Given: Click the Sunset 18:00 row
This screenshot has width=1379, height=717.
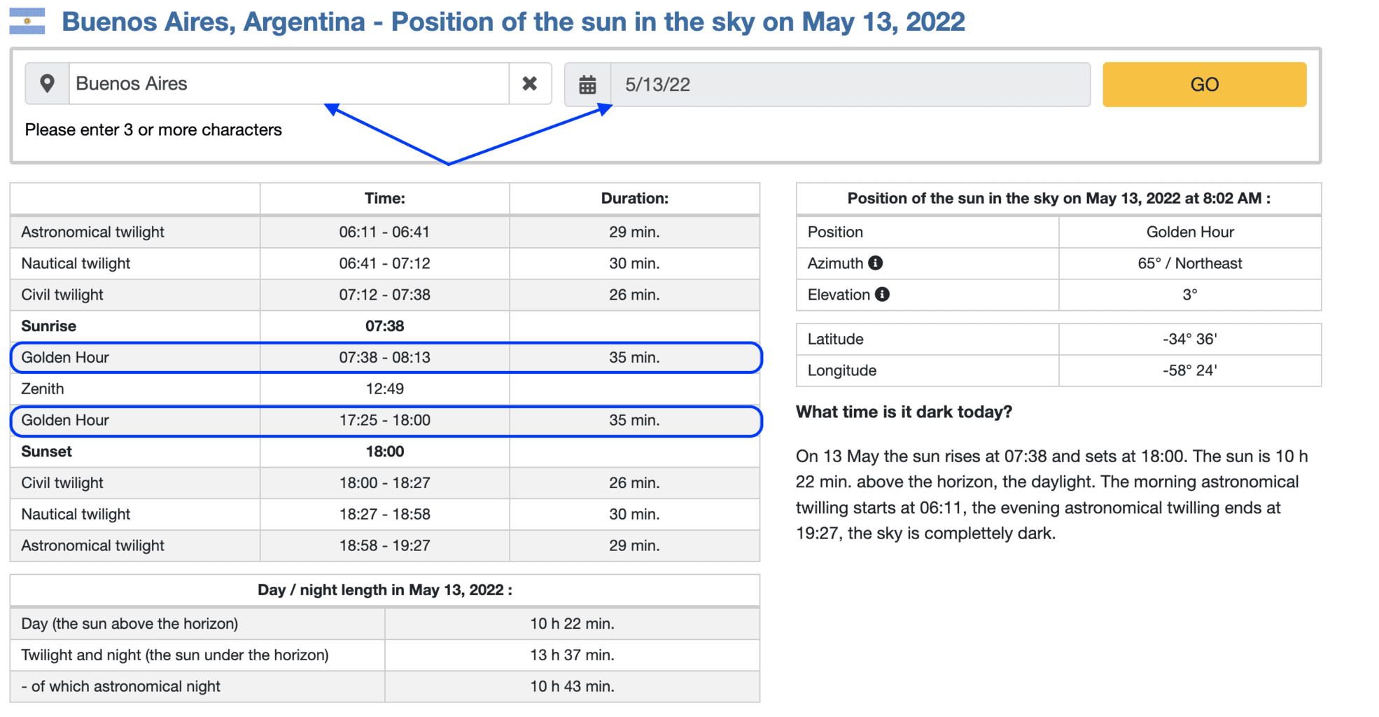Looking at the screenshot, I should [385, 452].
